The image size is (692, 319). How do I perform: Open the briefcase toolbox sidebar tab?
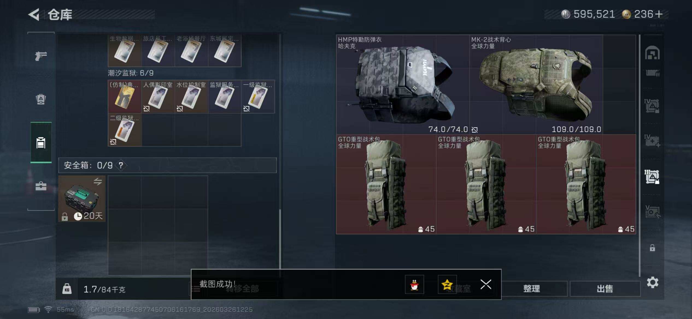tap(41, 186)
